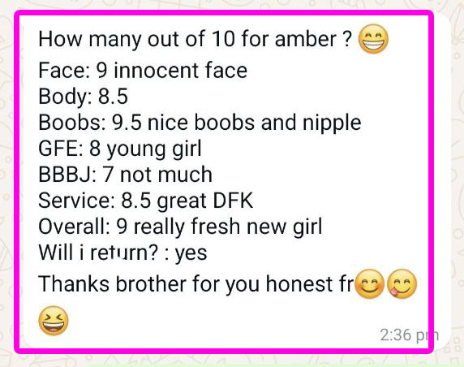Click the pink highlight border's top edge

click(224, 13)
